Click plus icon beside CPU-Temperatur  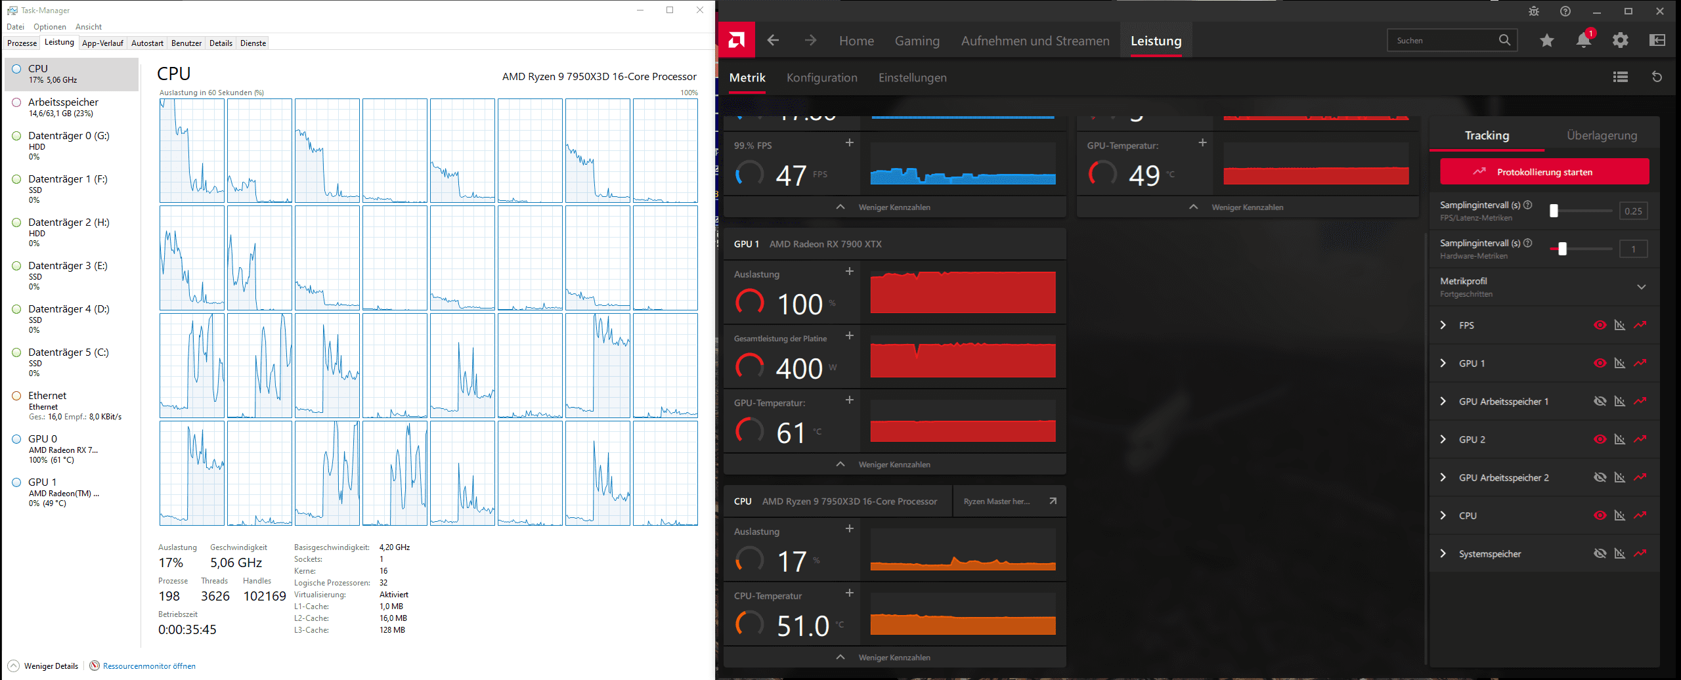point(850,593)
